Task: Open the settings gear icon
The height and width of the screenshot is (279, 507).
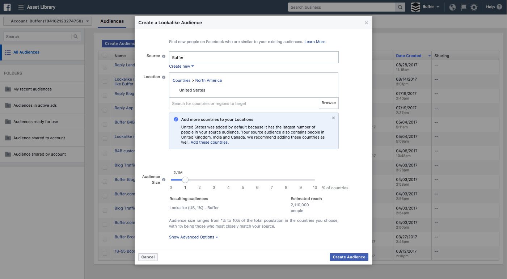Action: (474, 7)
